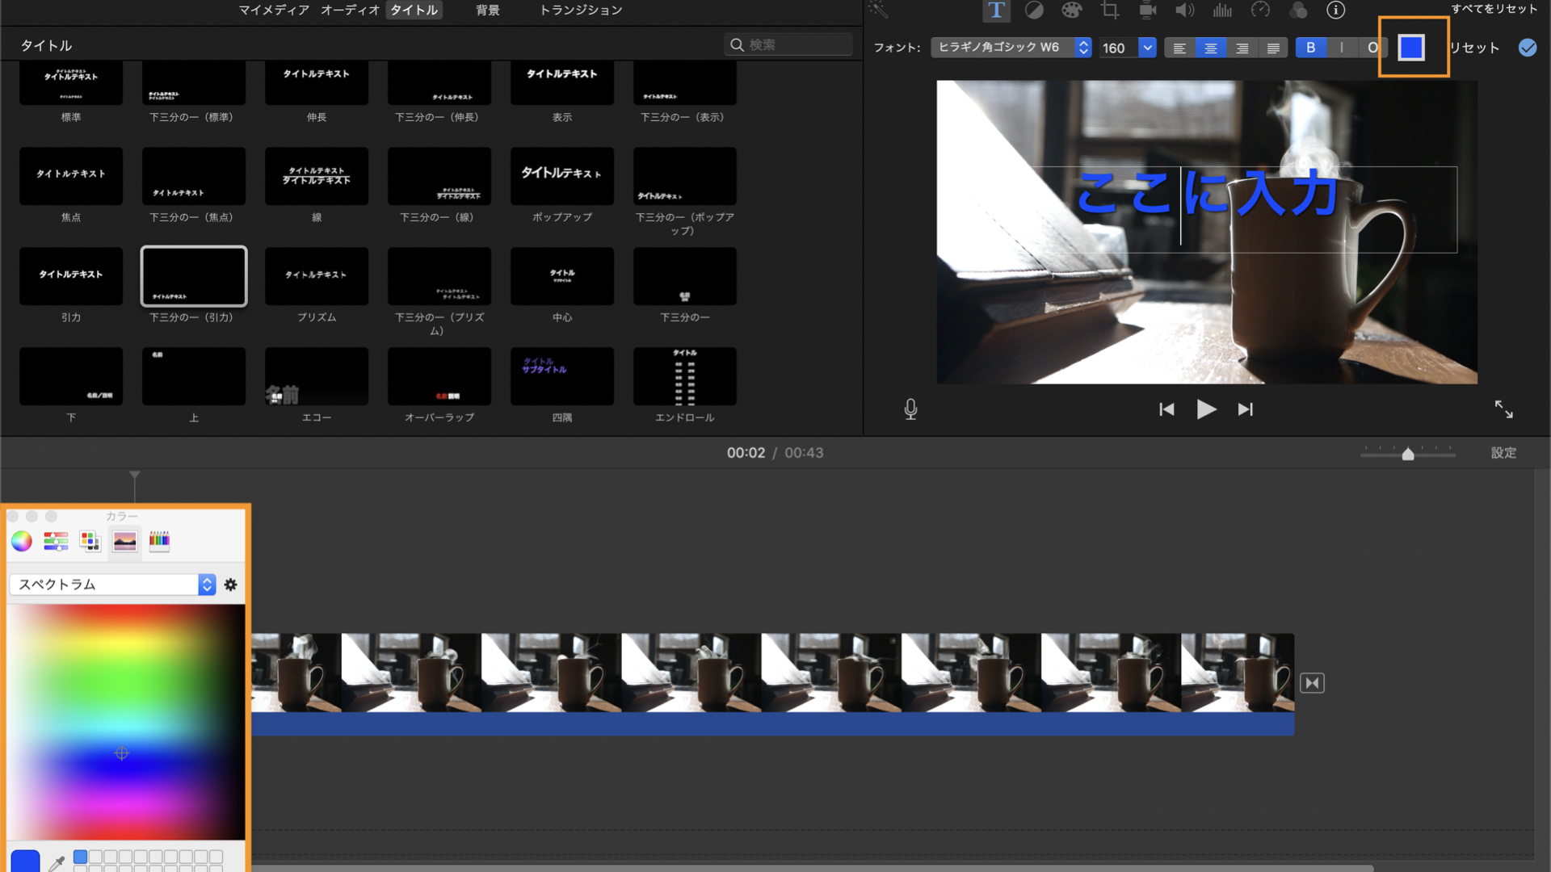This screenshot has height=872, width=1551.
Task: Switch to the pencils picker tab
Action: click(160, 541)
